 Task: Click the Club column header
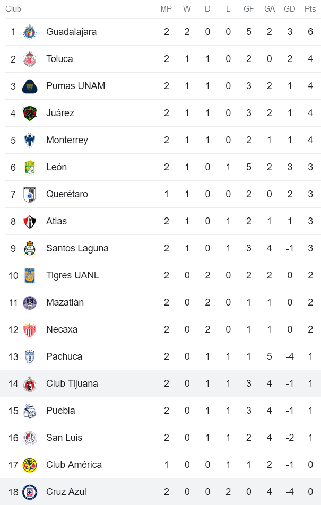[x=13, y=8]
